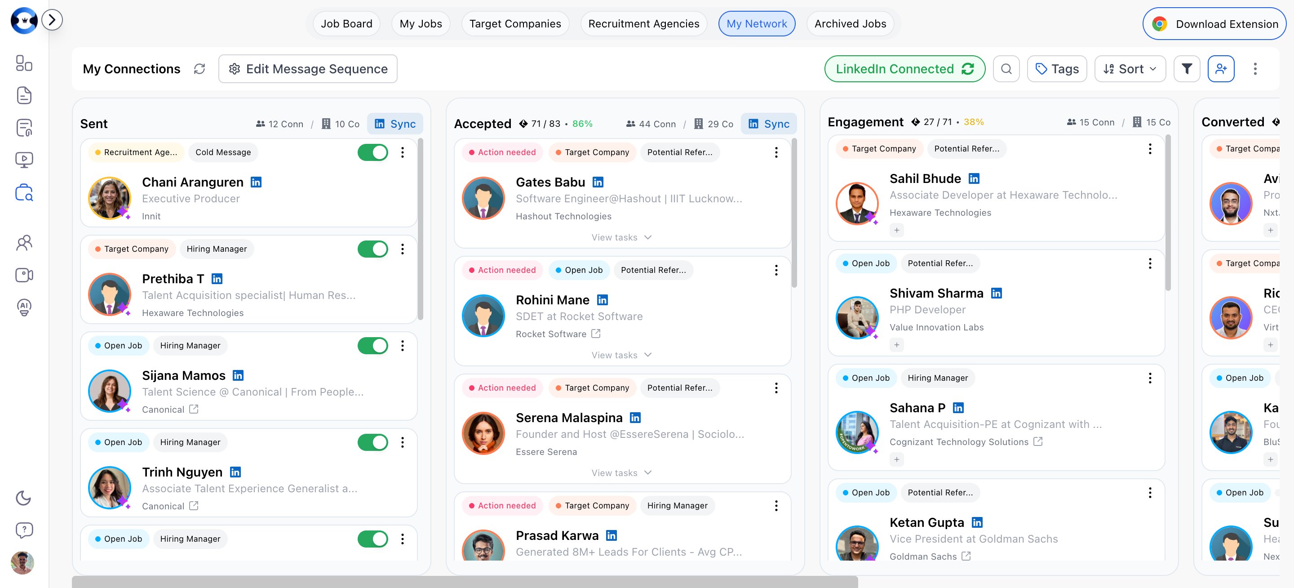This screenshot has width=1294, height=588.
Task: Open Trinh Nguyen's Canonical external link icon
Action: 194,506
